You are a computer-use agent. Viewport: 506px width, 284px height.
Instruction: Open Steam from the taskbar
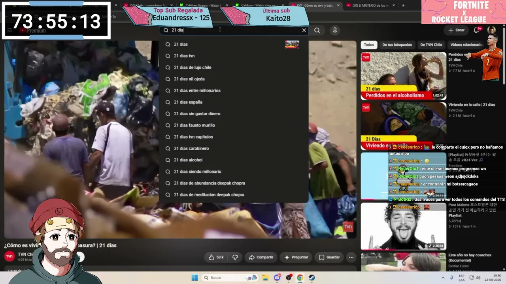click(312, 278)
